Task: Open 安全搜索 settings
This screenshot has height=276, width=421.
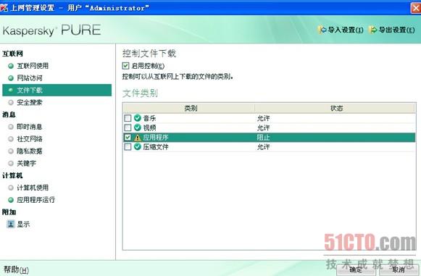Action: pyautogui.click(x=30, y=102)
